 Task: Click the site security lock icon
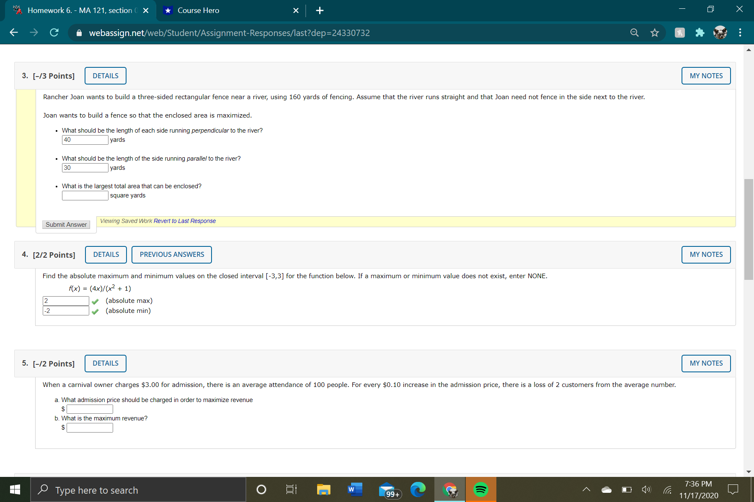80,33
